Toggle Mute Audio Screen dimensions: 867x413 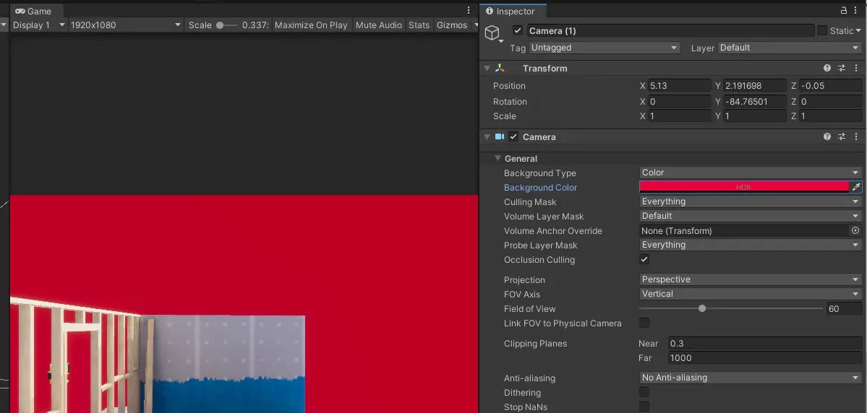point(379,25)
